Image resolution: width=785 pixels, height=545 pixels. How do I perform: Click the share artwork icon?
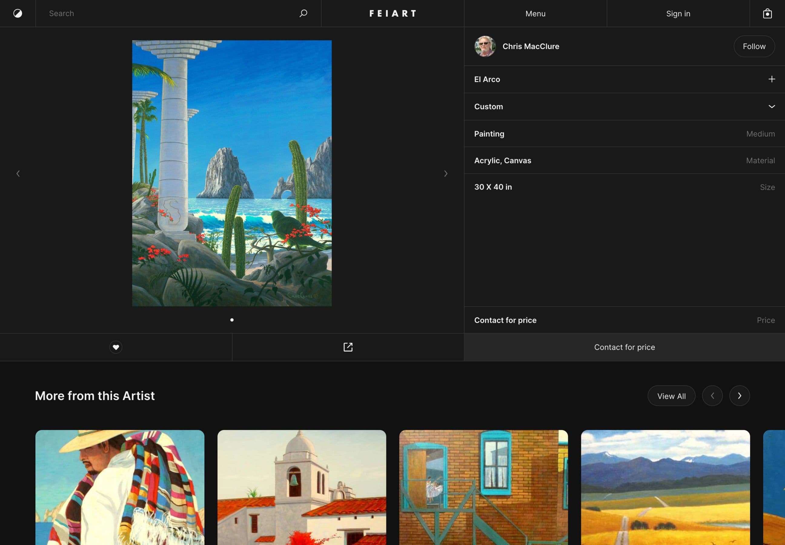[x=348, y=347]
